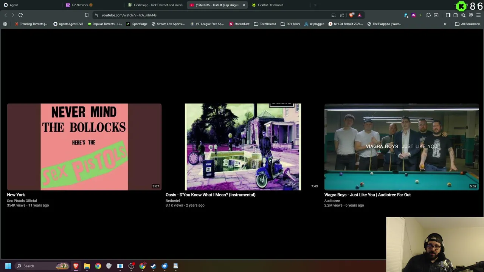Open the SportSurge bookmark
The height and width of the screenshot is (272, 484).
(x=137, y=24)
